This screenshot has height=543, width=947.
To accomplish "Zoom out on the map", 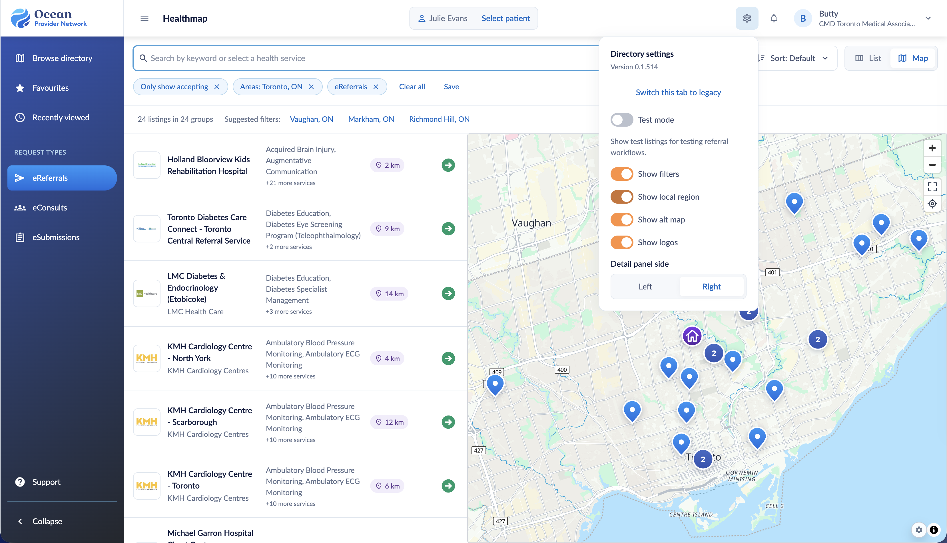I will (x=932, y=165).
